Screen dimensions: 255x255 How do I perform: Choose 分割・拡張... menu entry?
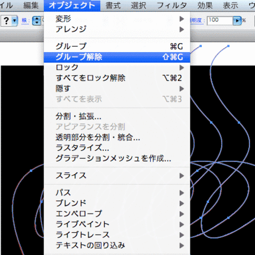tap(117, 116)
